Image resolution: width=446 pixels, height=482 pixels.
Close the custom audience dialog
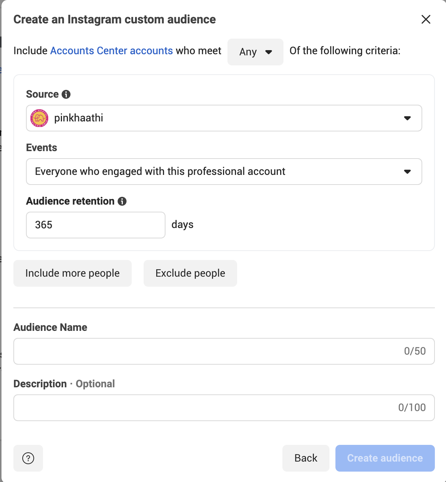pyautogui.click(x=426, y=19)
